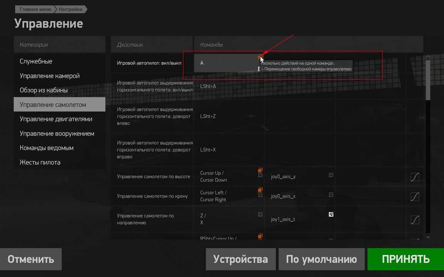
Task: Select action 'Управление самолетом по направлению'
Action: pos(152,219)
